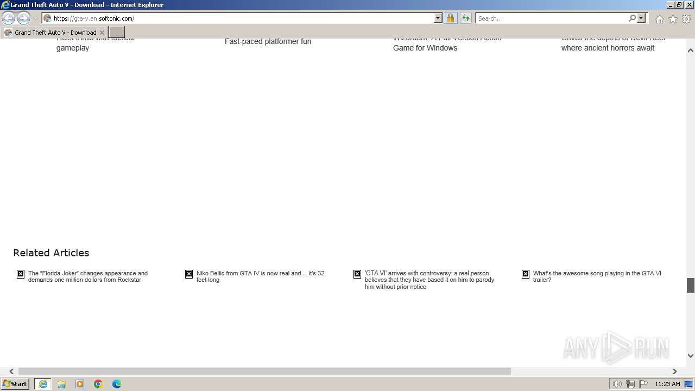Image resolution: width=695 pixels, height=391 pixels.
Task: Open the GTA VI trailer song article
Action: [x=597, y=276]
